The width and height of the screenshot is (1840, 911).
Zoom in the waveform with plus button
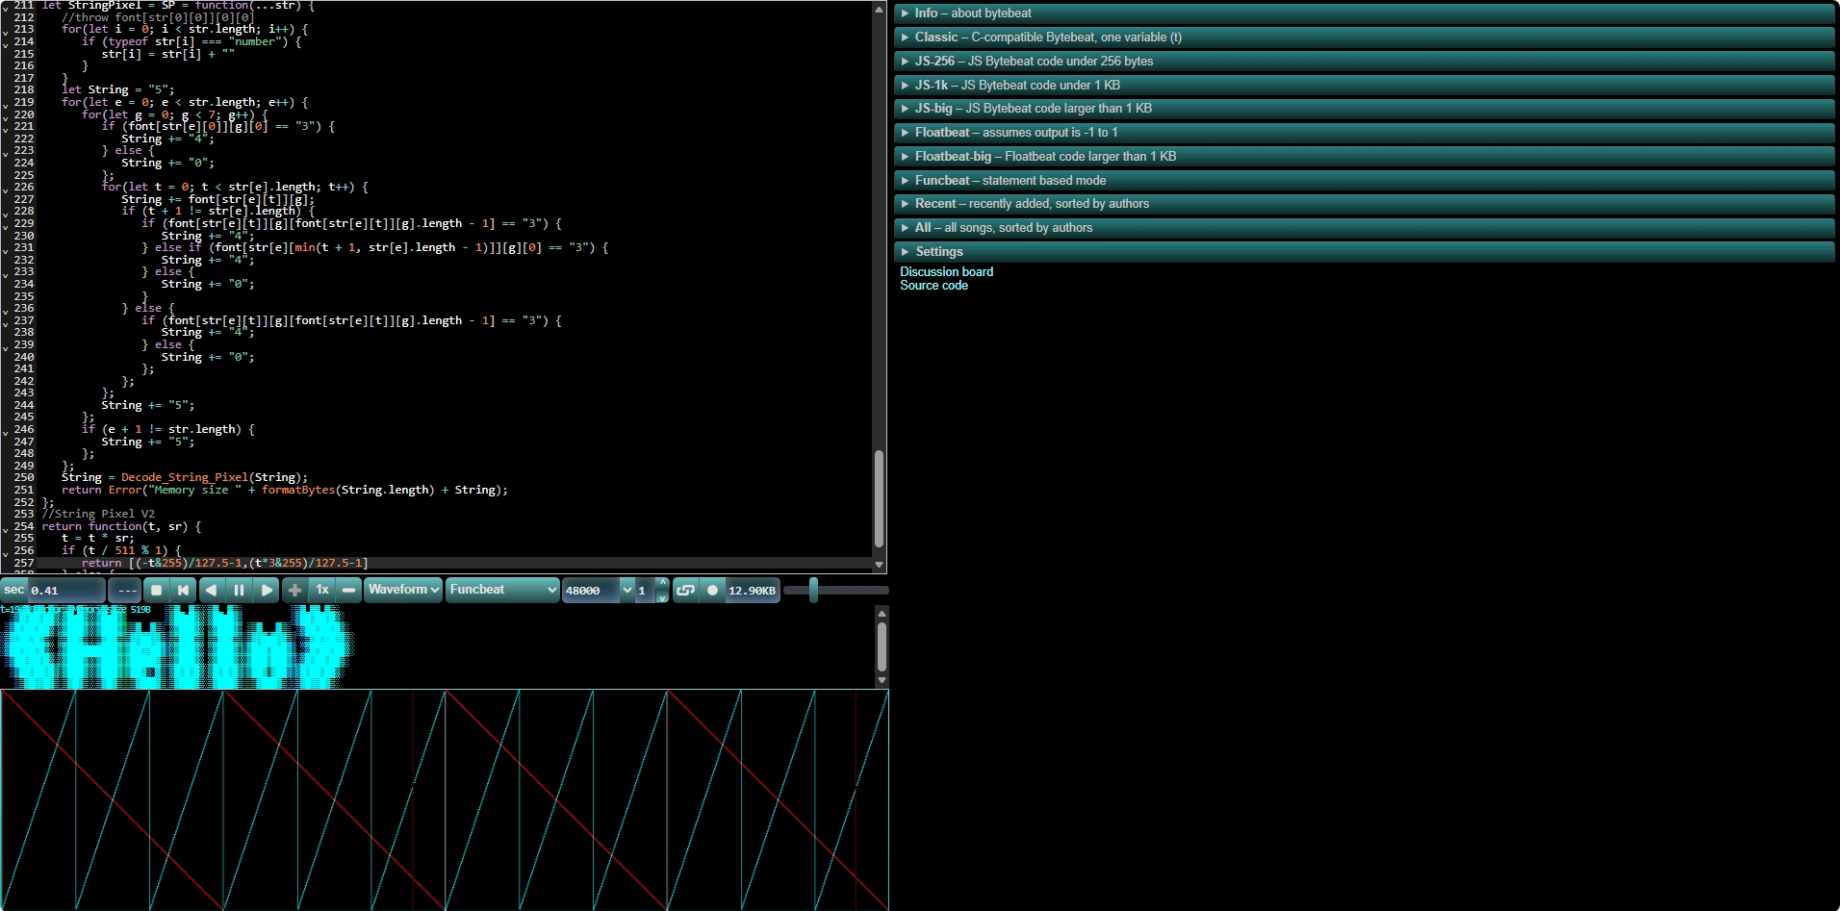[x=294, y=591]
